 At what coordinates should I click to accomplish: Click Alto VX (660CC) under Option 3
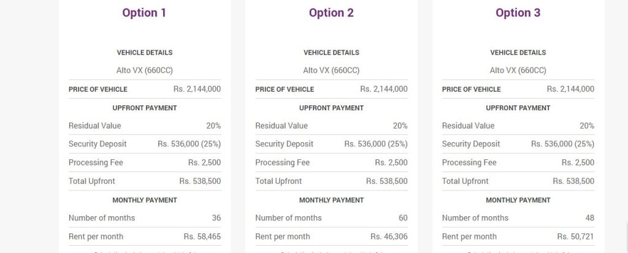point(518,70)
